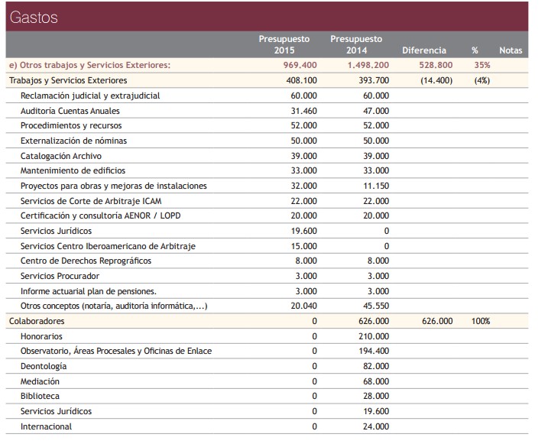Click the value 28.000
The image size is (548, 444).
376,396
